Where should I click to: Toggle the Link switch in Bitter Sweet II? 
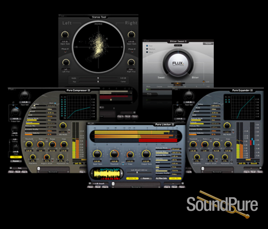tap(204, 82)
